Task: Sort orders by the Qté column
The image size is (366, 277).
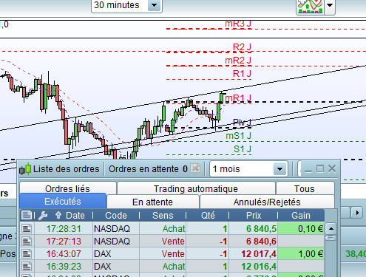Action: pos(208,216)
